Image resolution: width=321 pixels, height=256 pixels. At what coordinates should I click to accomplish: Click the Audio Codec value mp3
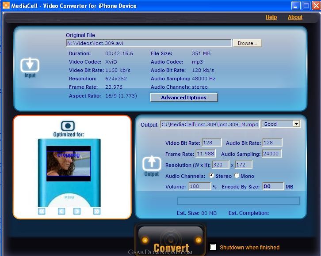point(197,62)
